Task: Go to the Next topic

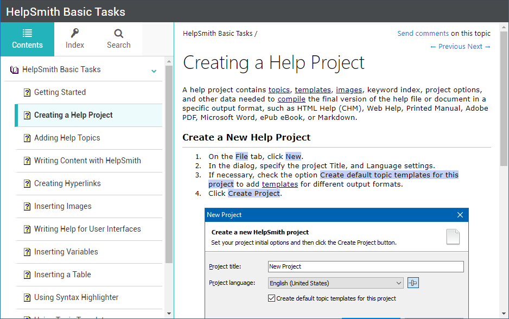Action: point(479,47)
